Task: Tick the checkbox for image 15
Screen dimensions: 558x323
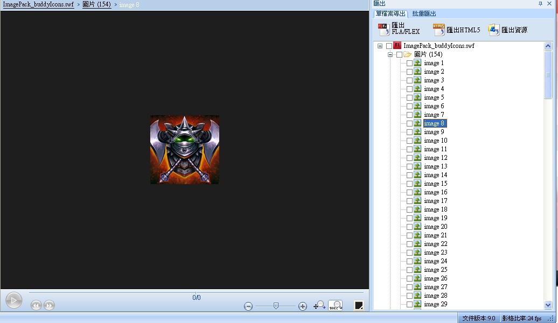Action: 409,184
